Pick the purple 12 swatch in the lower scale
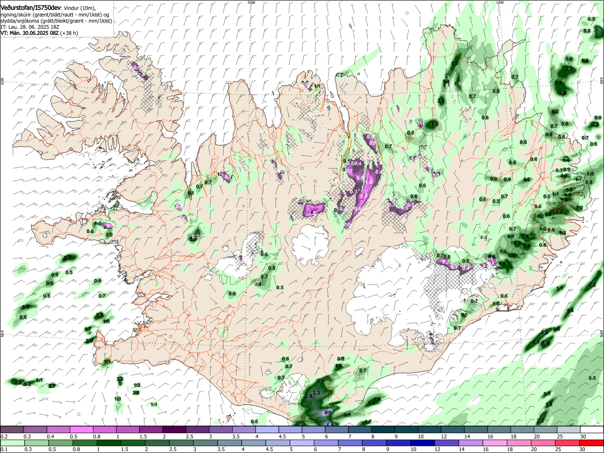This screenshot has width=604, height=453. click(x=446, y=443)
